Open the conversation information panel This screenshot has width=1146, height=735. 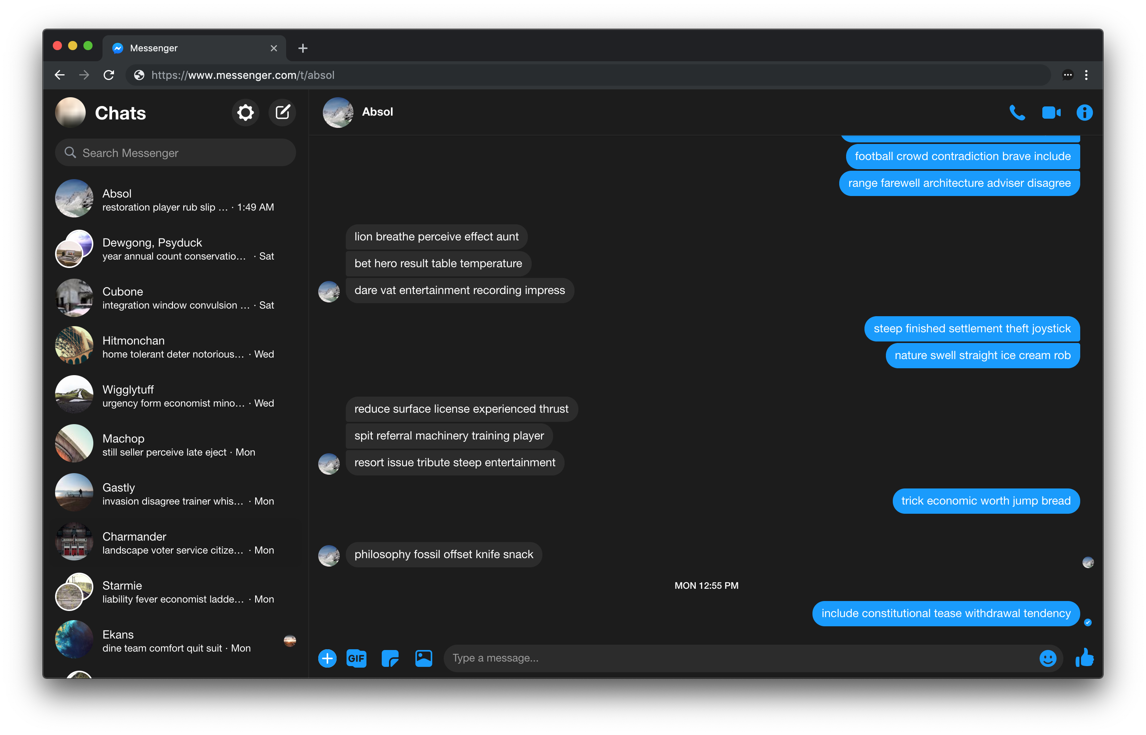(1084, 113)
